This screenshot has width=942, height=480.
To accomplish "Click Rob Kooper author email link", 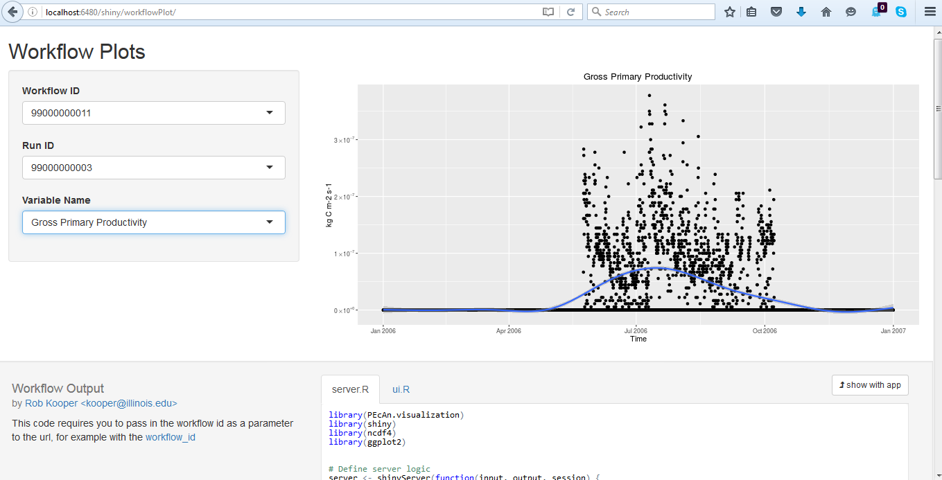I will [x=101, y=403].
